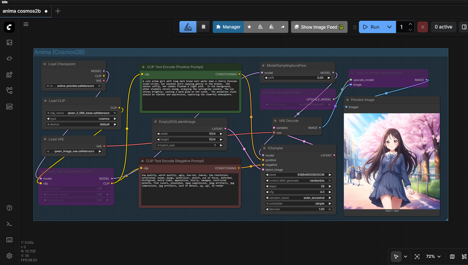Viewport: 468px width, 265px height.
Task: Expand the cursor mode chevron
Action: [x=405, y=256]
